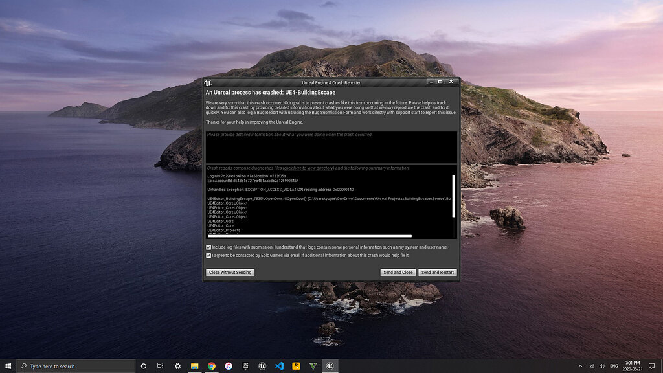
Task: Click the active Crash Reporter taskbar icon
Action: pyautogui.click(x=330, y=366)
